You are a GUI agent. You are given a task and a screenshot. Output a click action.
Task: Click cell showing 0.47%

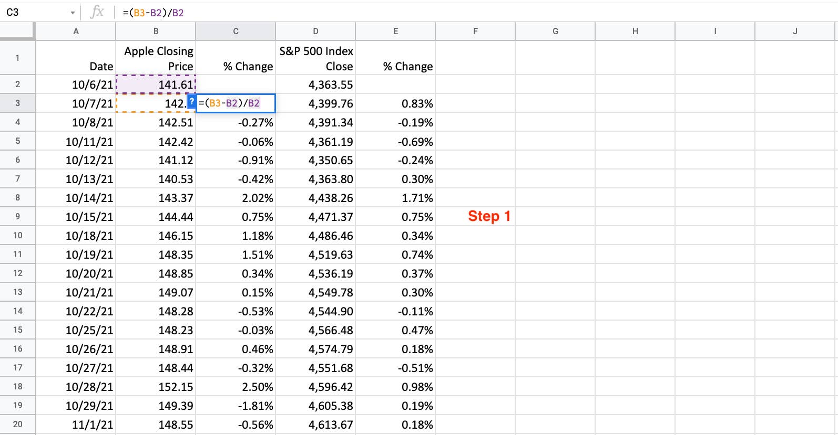[395, 330]
